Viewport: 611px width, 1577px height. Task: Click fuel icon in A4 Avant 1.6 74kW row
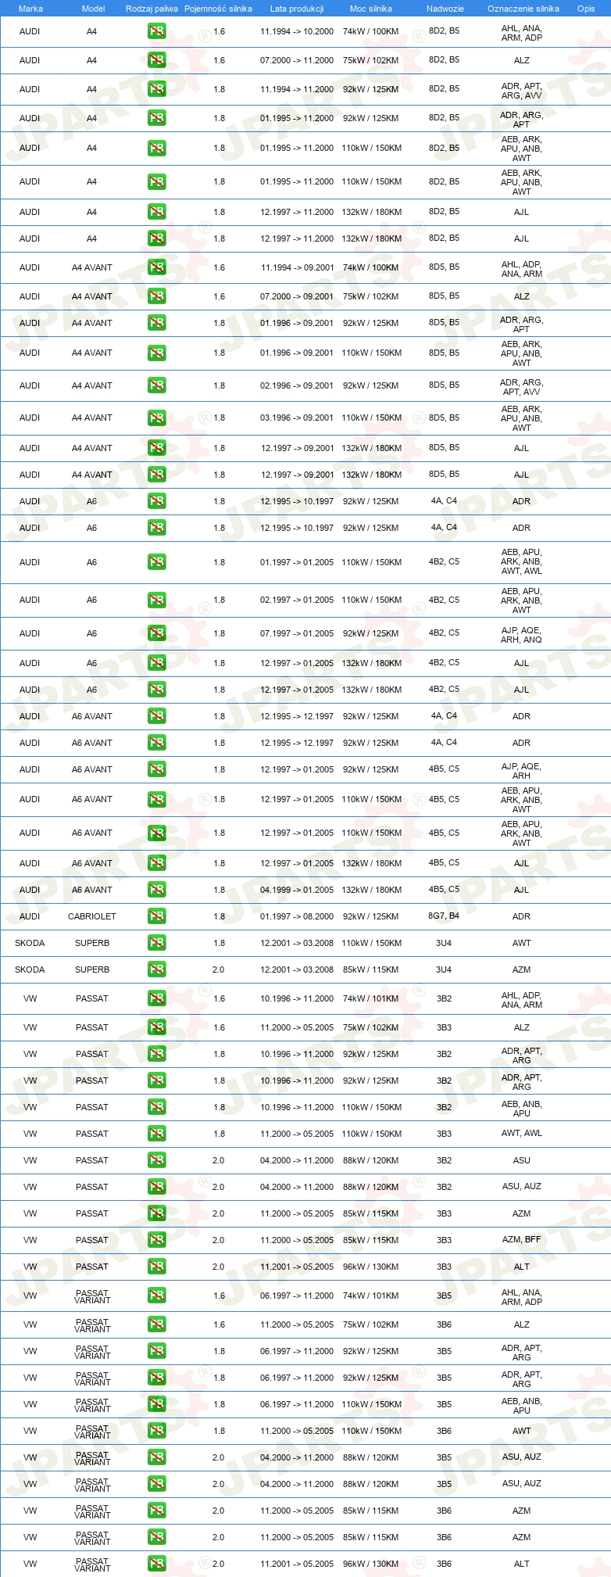click(x=156, y=267)
